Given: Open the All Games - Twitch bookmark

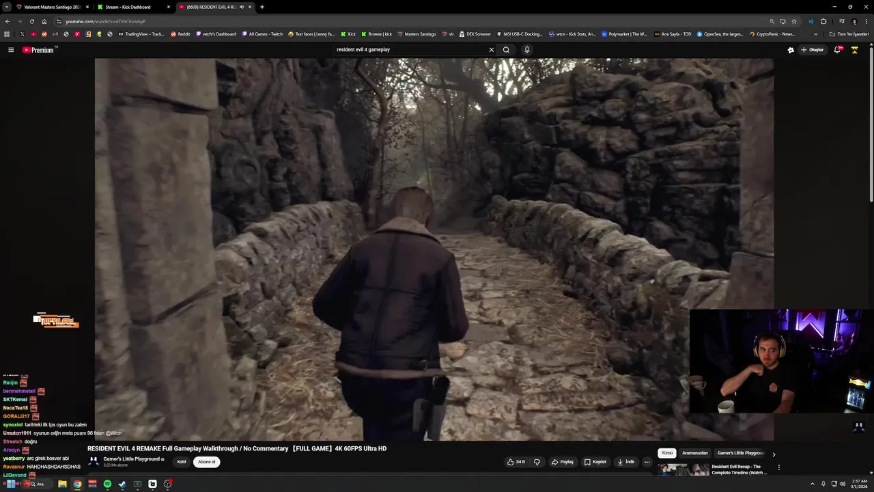Looking at the screenshot, I should (x=262, y=33).
